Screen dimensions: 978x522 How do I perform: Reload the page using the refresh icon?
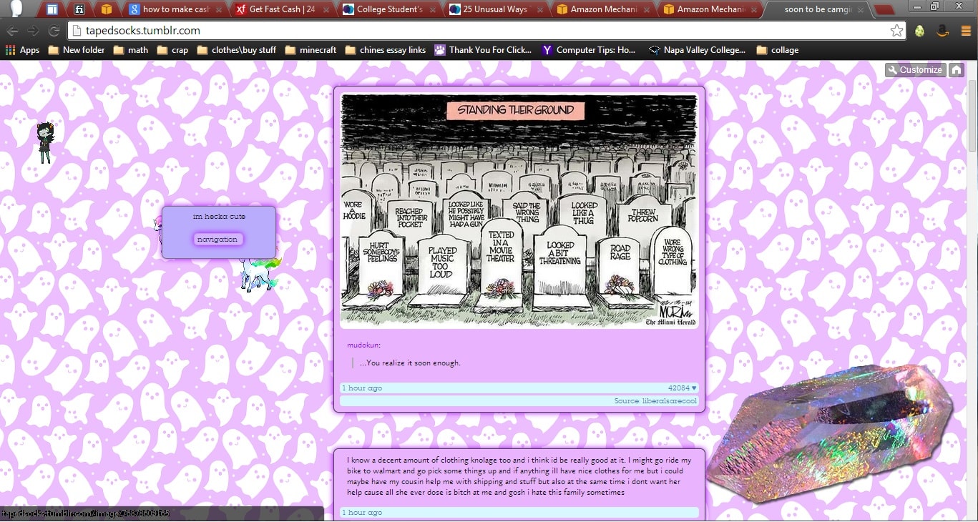54,31
